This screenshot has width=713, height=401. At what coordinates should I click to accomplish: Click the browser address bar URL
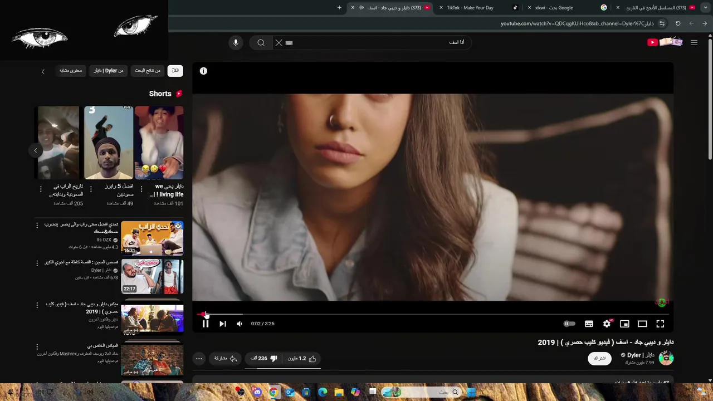point(577,23)
